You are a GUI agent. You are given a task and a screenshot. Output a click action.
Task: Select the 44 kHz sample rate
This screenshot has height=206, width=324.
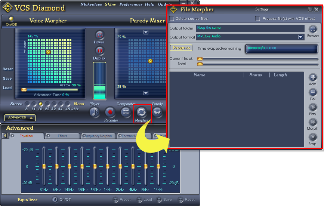click(x=61, y=104)
